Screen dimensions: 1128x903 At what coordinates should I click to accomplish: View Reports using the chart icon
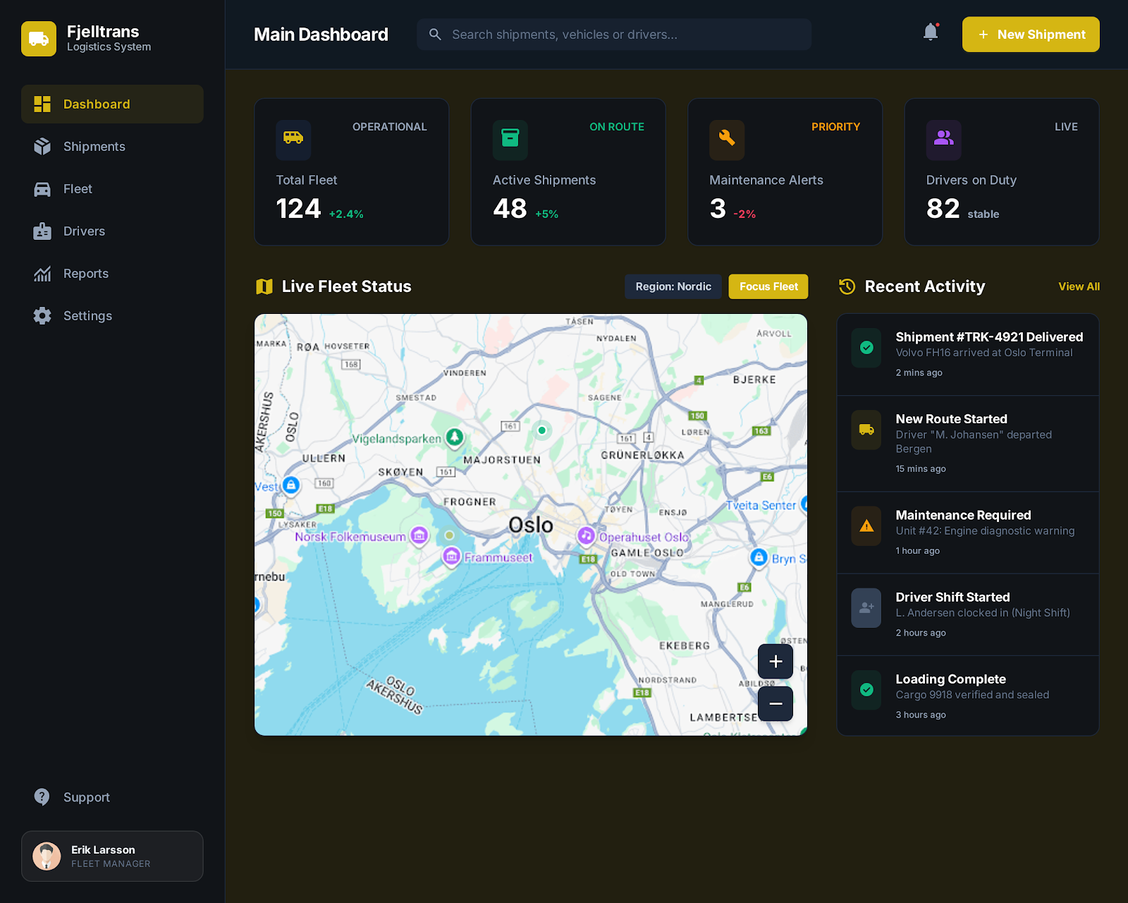click(42, 273)
